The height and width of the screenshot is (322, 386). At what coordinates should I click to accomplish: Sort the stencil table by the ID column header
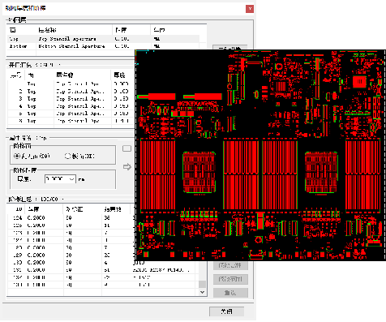tap(16, 209)
